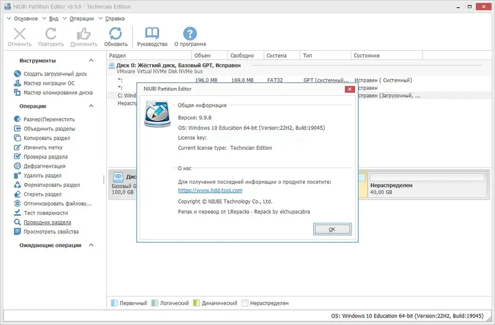This screenshot has width=495, height=325.
Task: Choose the Стереть раздел icon
Action: [x=17, y=194]
